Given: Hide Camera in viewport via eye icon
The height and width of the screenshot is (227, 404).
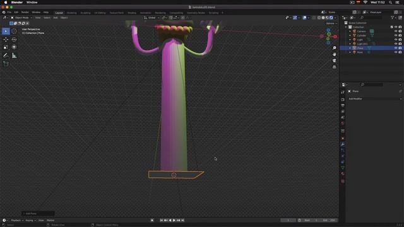Looking at the screenshot, I should (x=396, y=31).
